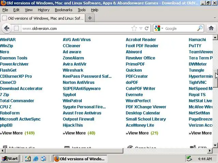Open the Spybot link
This screenshot has height=163, width=218.
[x=69, y=95]
